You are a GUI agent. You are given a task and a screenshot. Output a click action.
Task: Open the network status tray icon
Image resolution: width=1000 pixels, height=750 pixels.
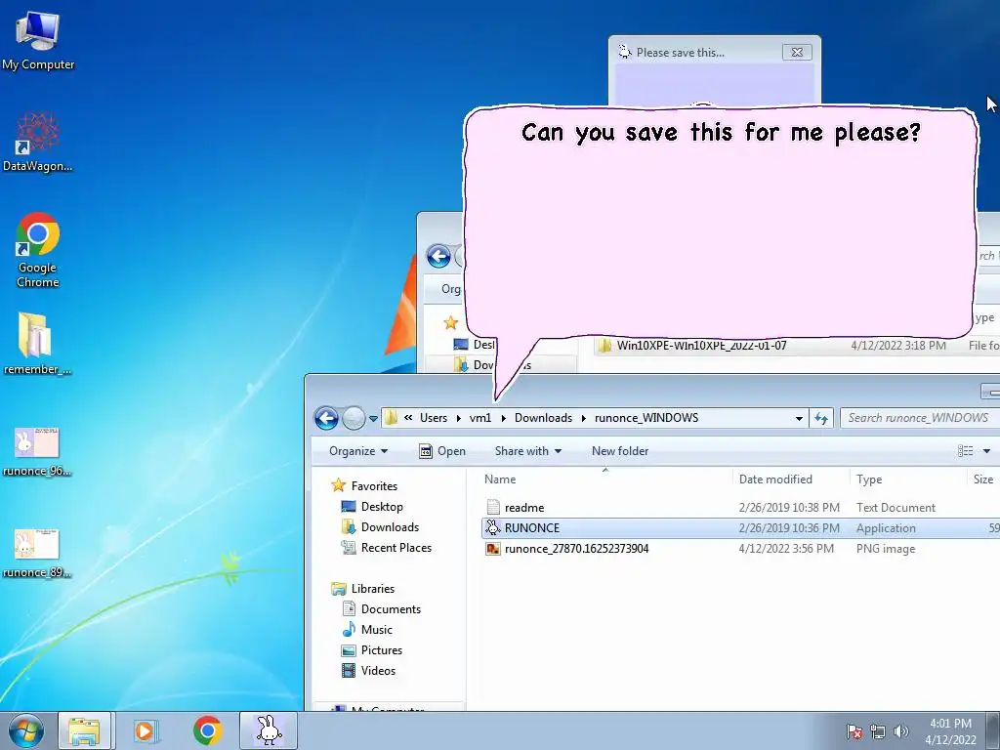(x=878, y=731)
